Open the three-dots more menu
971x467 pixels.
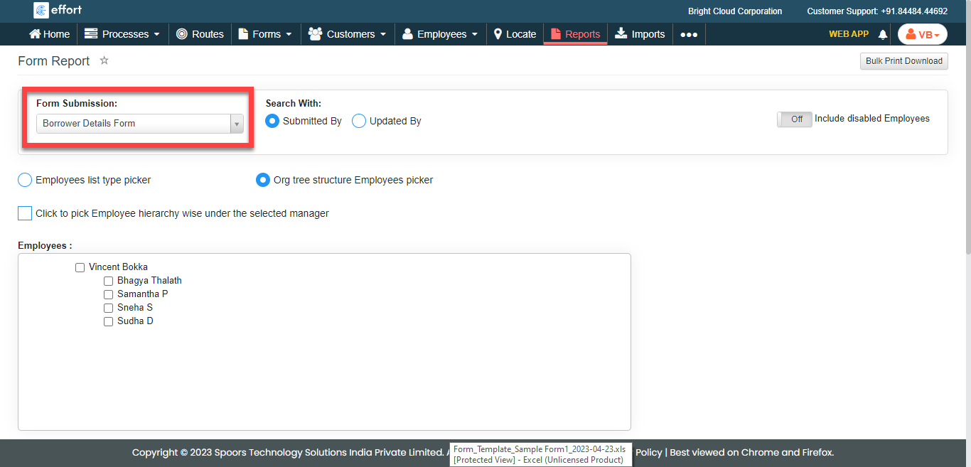pos(689,34)
